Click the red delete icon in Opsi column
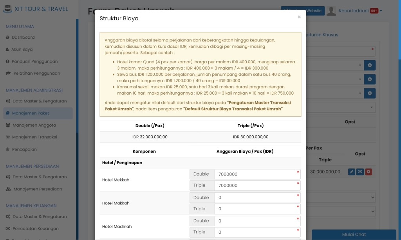This screenshot has width=401, height=240. [x=368, y=172]
